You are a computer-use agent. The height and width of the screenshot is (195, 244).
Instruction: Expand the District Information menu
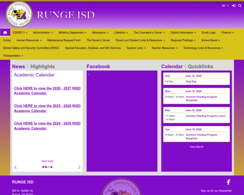pyautogui.click(x=183, y=32)
